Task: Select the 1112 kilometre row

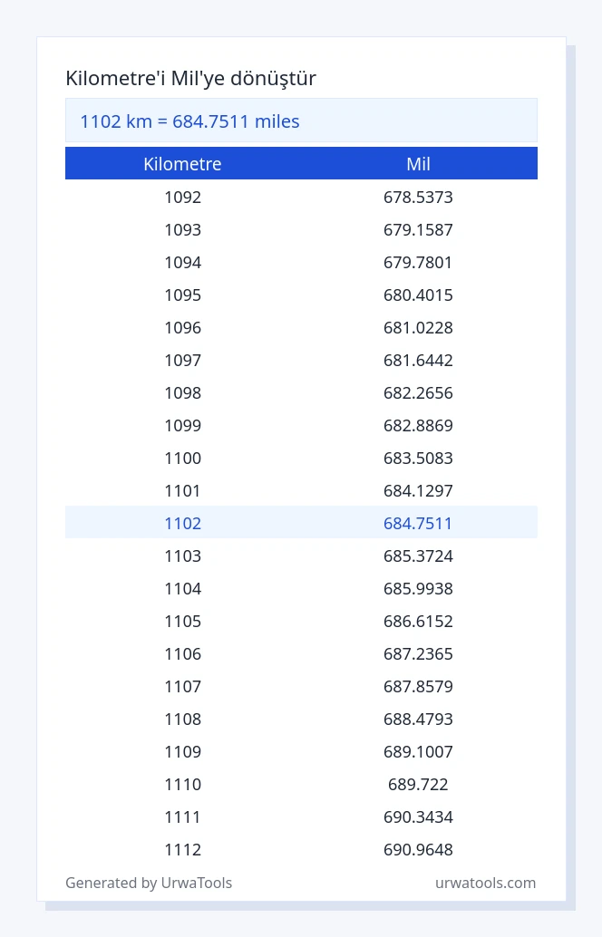Action: (301, 849)
